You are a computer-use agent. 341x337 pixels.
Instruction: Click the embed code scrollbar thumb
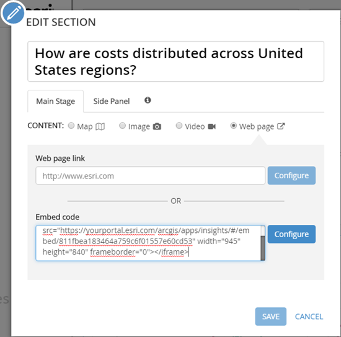click(x=263, y=248)
